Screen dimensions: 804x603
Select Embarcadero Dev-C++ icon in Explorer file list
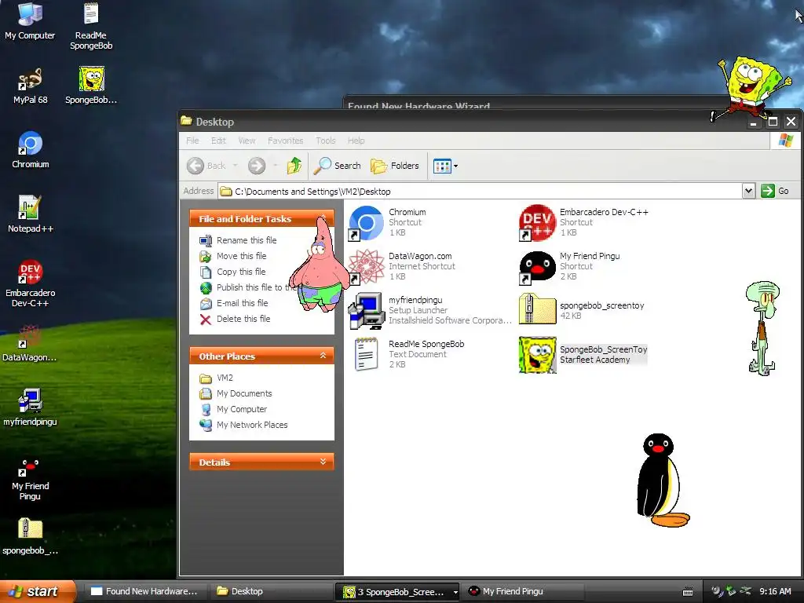point(537,223)
